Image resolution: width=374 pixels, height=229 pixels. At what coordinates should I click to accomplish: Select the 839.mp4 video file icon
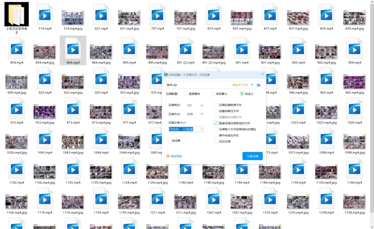(326, 15)
